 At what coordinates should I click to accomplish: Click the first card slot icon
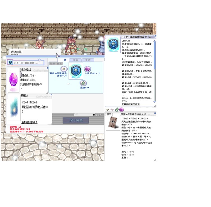[107, 110]
